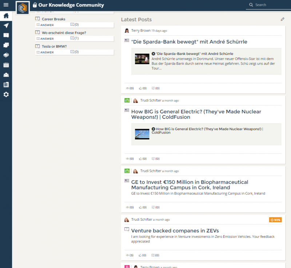The height and width of the screenshot is (268, 291).
Task: Click ANSWER under Tesla or BMW?
Action: (x=45, y=52)
